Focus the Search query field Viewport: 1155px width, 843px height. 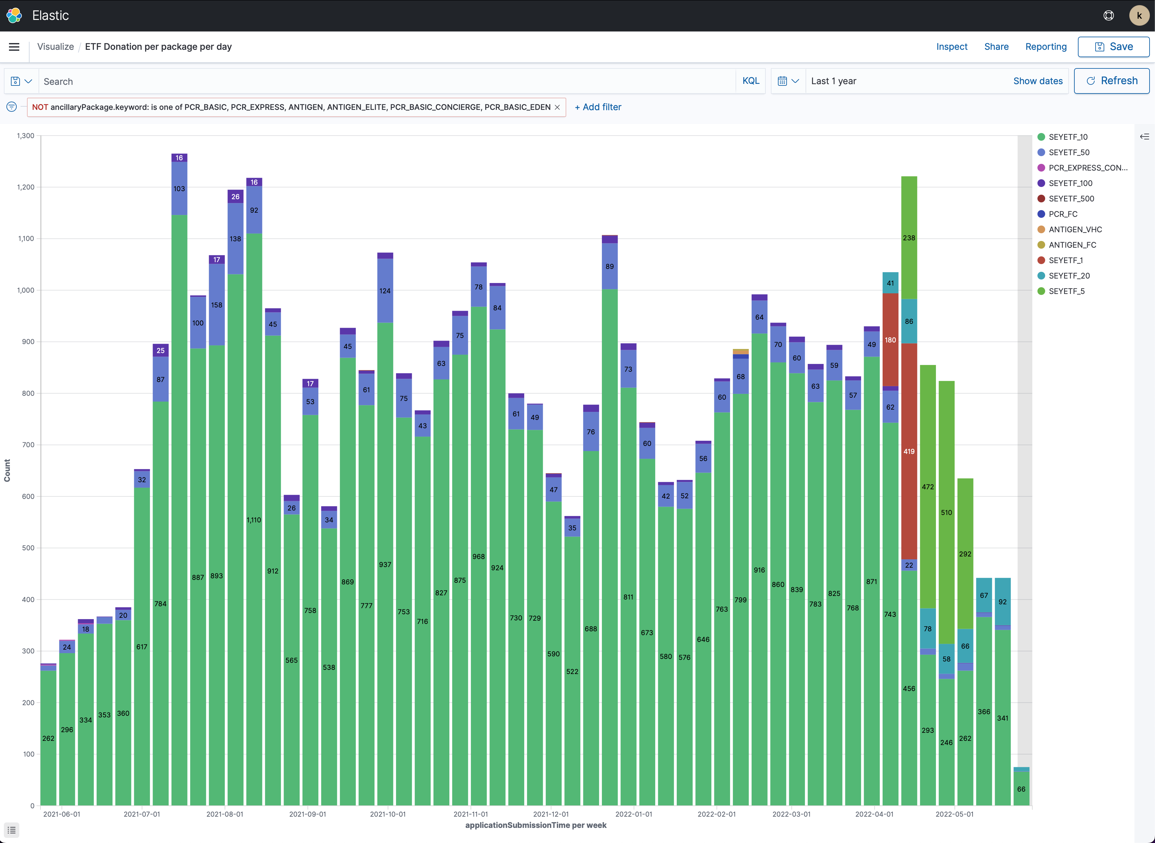coord(388,81)
